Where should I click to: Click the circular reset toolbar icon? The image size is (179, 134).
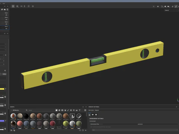point(33,6)
